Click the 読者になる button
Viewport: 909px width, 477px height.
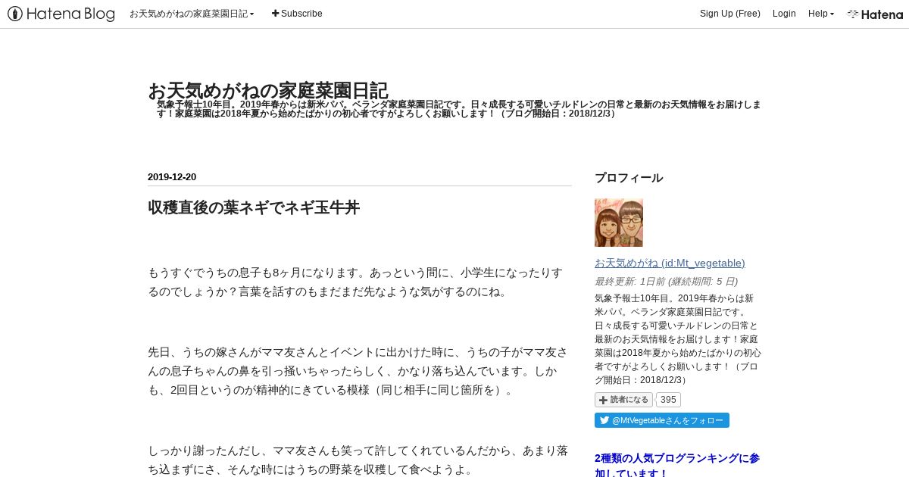(623, 400)
